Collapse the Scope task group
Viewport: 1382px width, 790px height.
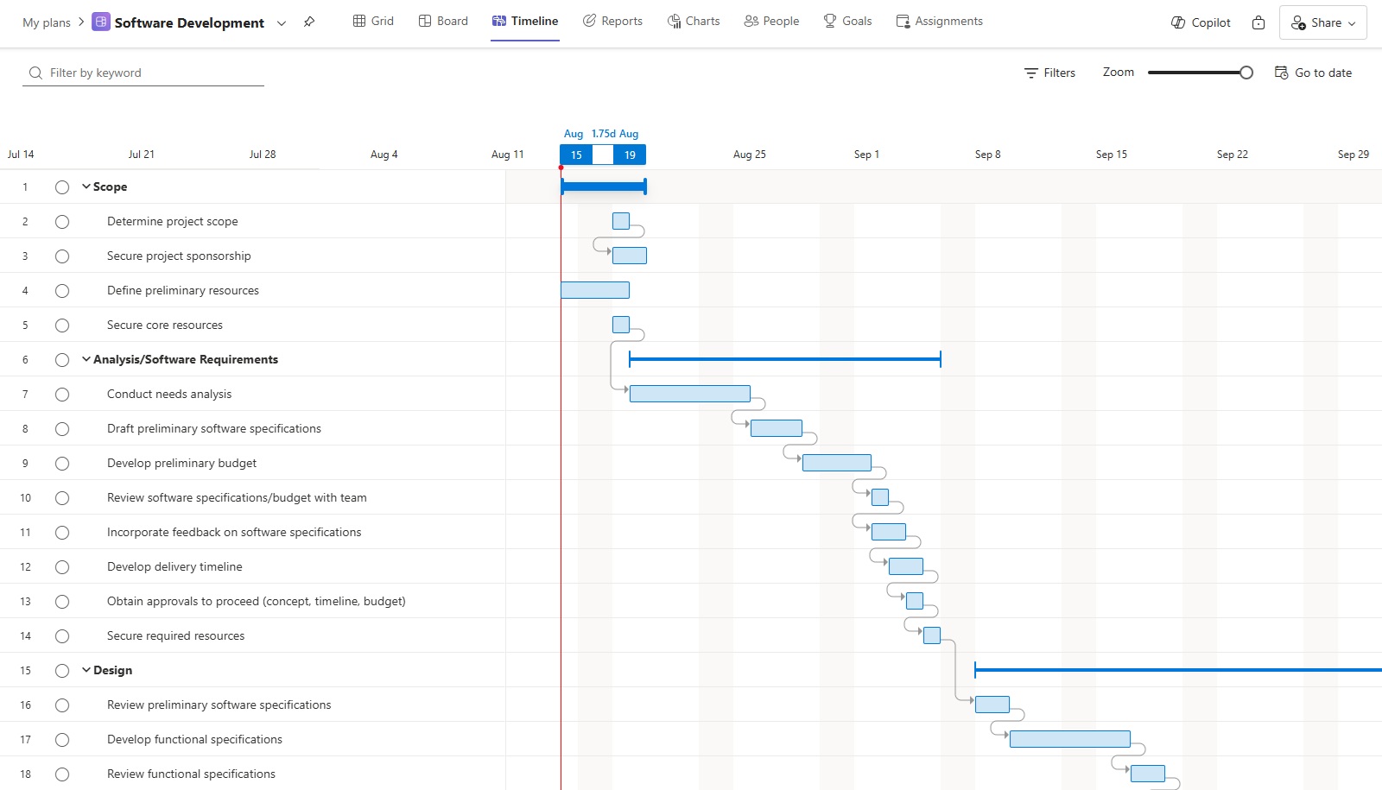tap(86, 186)
